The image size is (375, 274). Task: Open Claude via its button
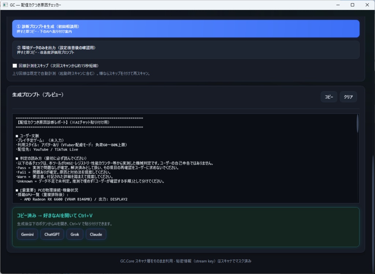[x=96, y=234]
